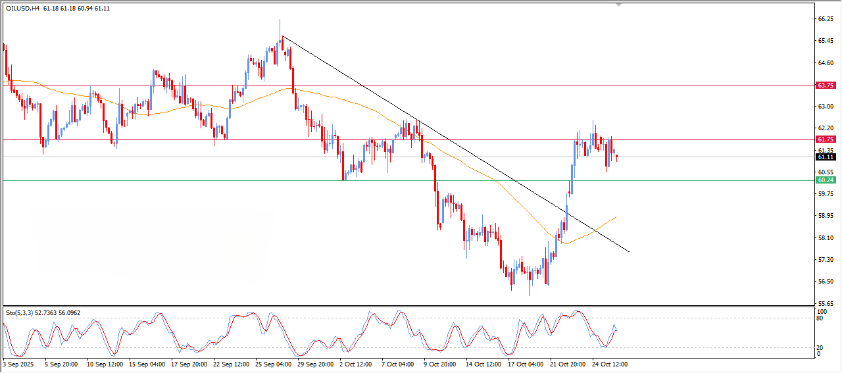Click the 66.25 value on price scale

(825, 20)
